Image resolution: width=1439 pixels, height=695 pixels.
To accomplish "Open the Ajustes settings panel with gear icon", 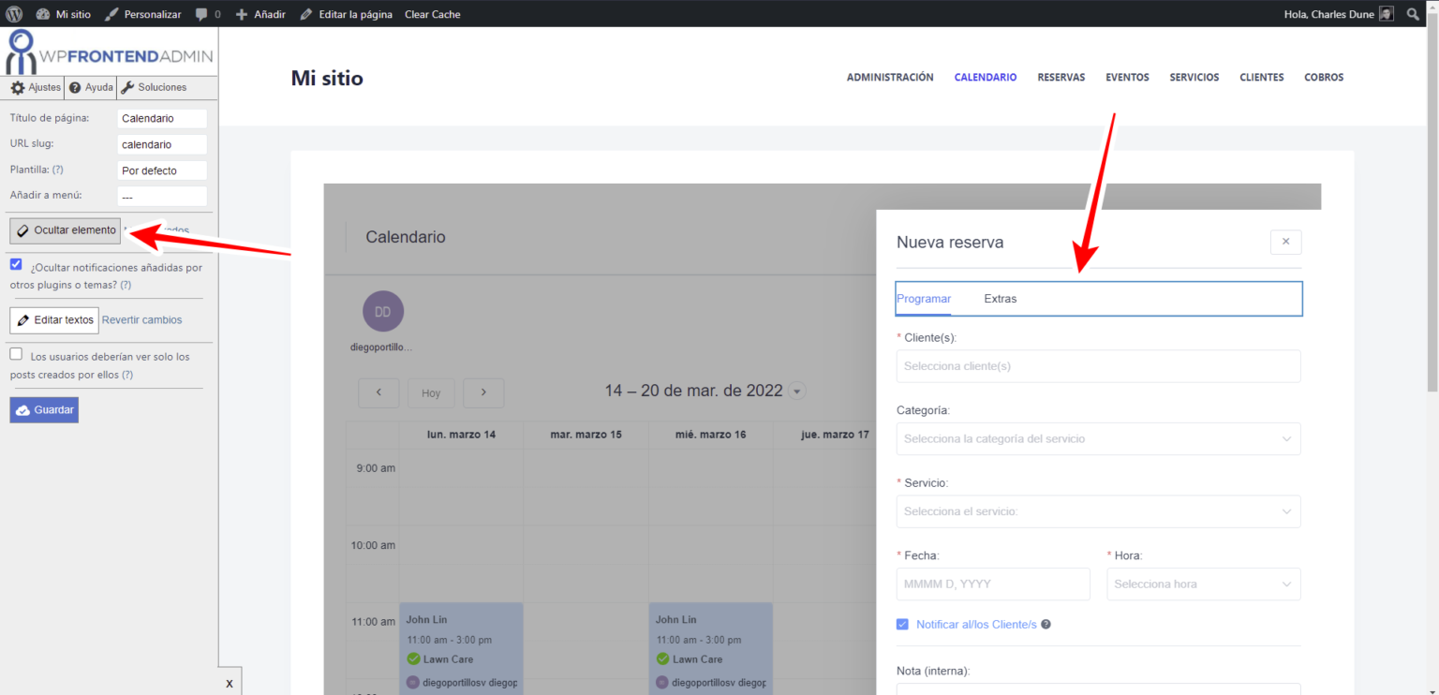I will click(x=33, y=87).
